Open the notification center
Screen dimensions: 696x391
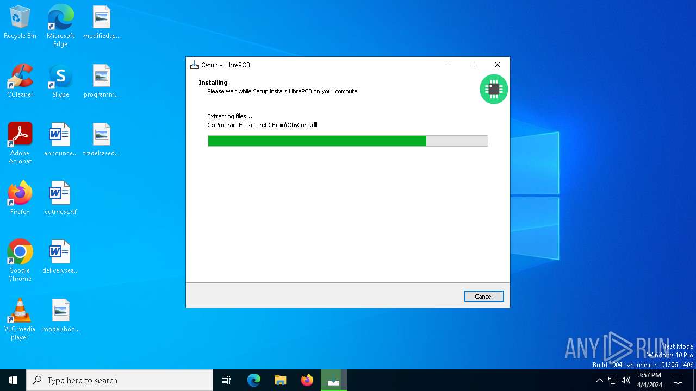(x=678, y=380)
